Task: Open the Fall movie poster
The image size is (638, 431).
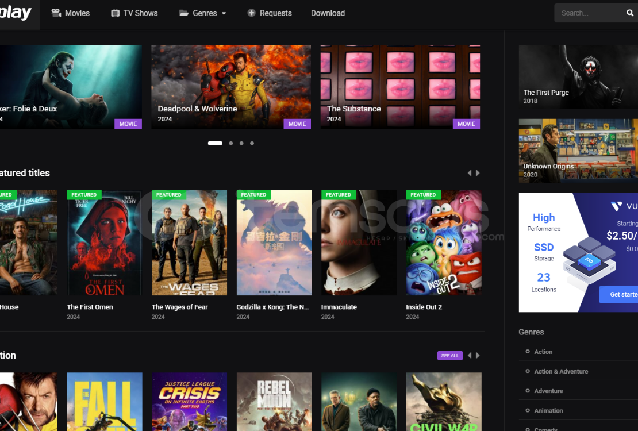Action: (105, 402)
